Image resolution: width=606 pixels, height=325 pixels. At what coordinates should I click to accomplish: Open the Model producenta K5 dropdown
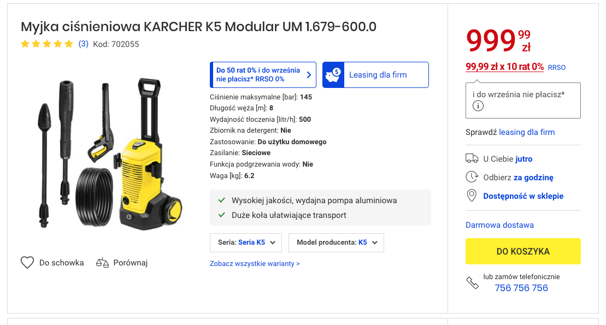[x=336, y=243]
